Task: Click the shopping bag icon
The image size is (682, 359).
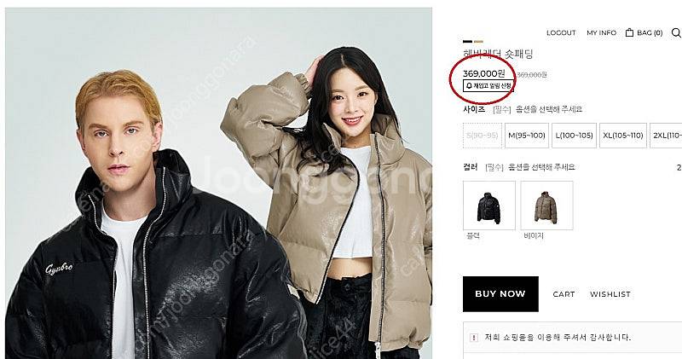Action: pos(629,32)
